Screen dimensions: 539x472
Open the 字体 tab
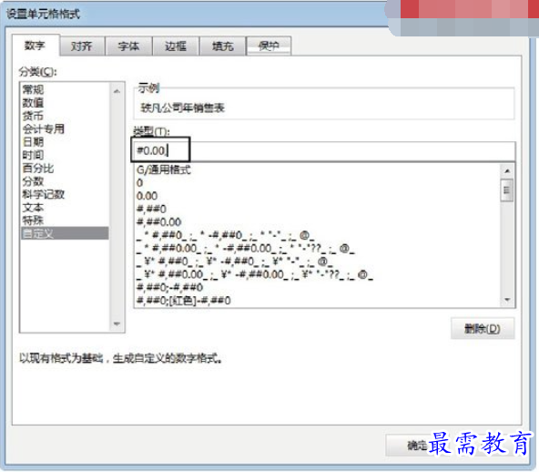click(128, 46)
